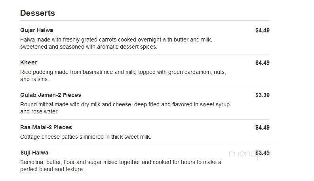
Task: Select the Semolina butter flour description
Action: click(x=121, y=166)
